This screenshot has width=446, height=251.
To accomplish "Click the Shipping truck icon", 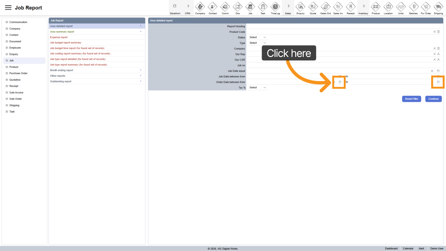I will 438,7.
